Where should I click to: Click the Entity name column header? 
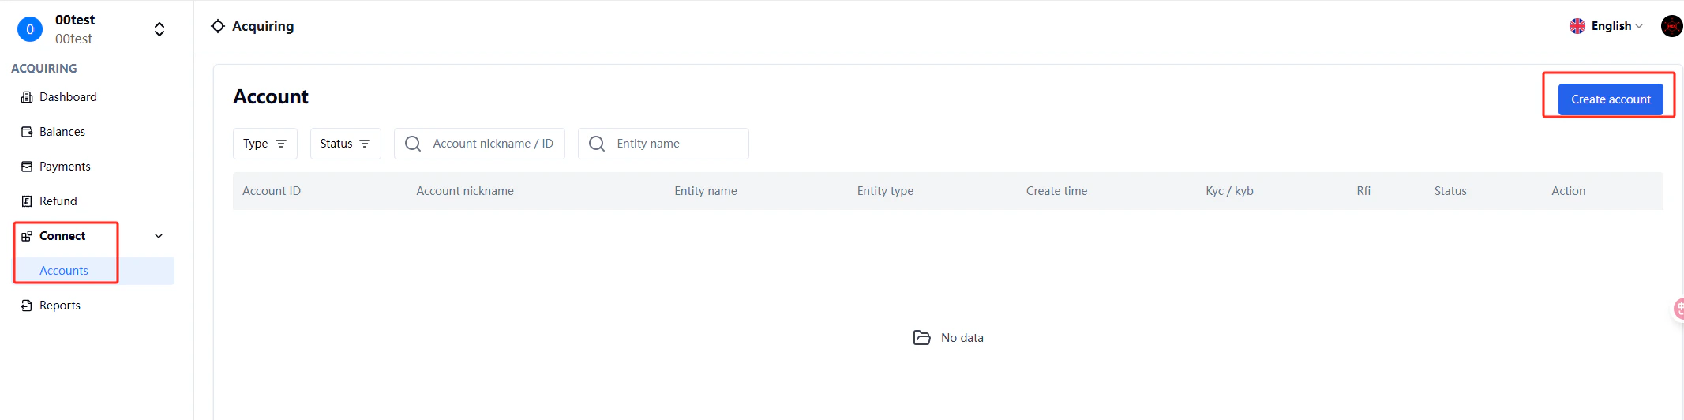coord(706,191)
